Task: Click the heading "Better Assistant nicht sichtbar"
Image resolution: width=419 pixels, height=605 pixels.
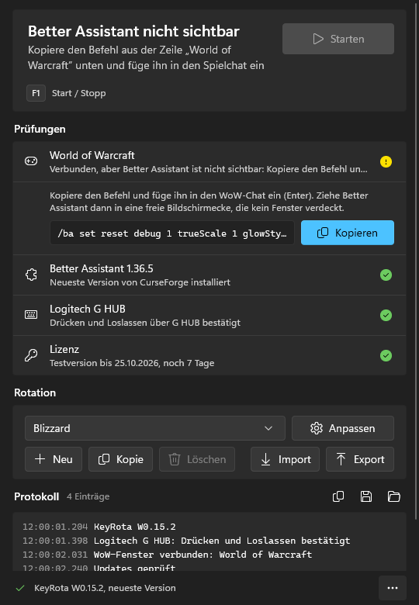Action: click(x=134, y=31)
